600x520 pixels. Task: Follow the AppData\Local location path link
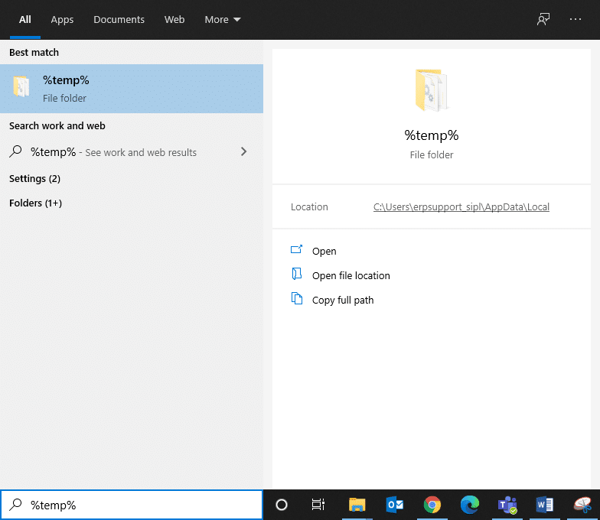pos(461,207)
